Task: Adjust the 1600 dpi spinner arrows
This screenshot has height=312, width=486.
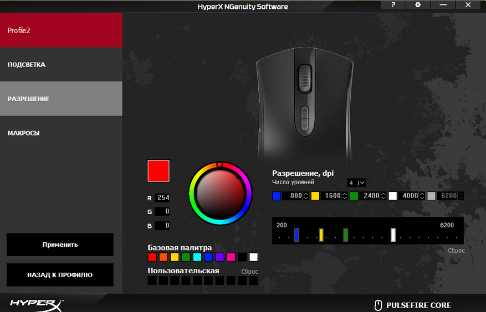Action: (345, 196)
